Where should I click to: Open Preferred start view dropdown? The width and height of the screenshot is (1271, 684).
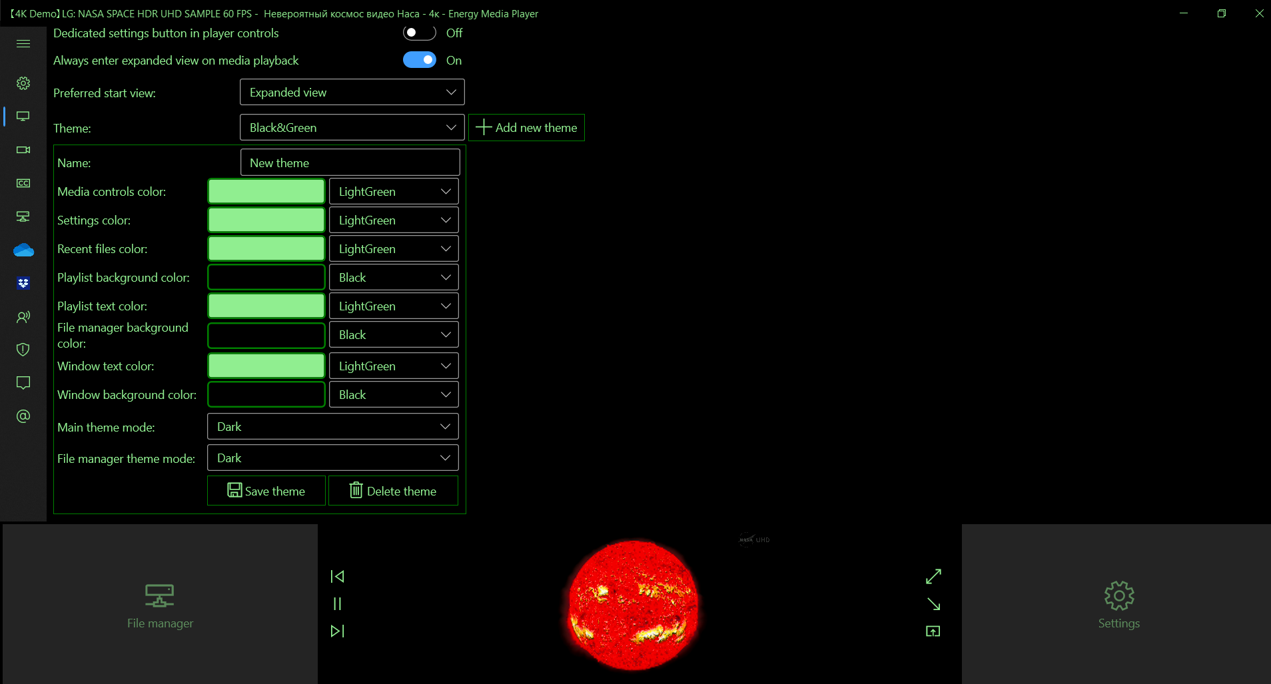pos(352,92)
